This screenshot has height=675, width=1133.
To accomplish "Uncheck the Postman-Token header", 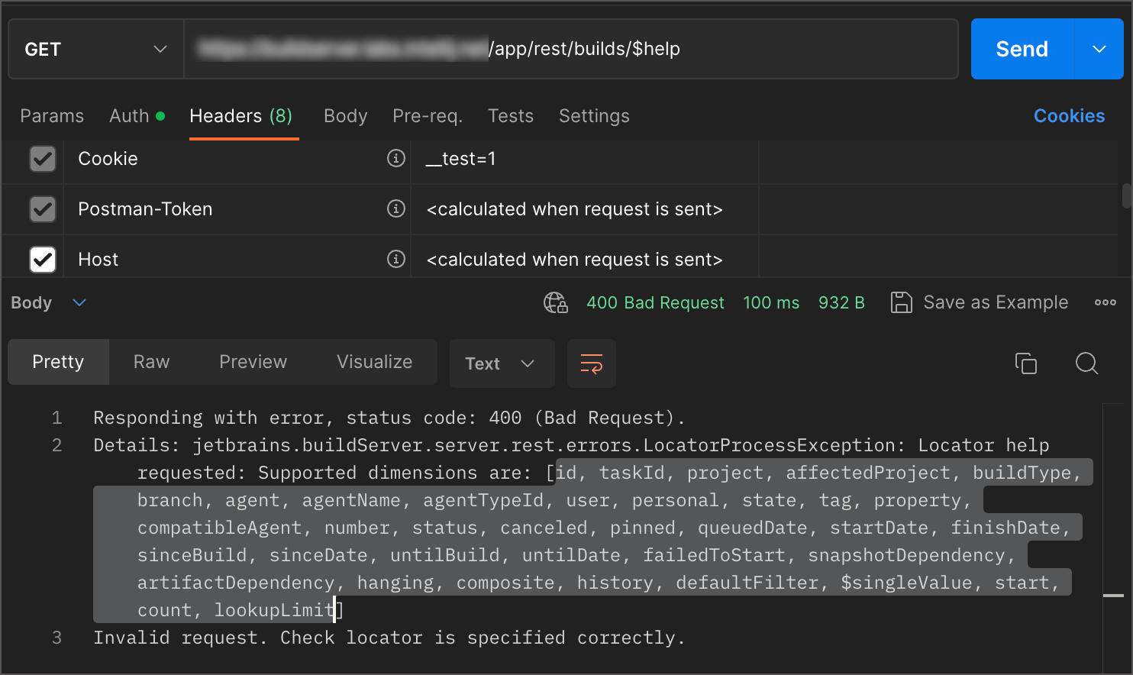I will click(x=42, y=208).
